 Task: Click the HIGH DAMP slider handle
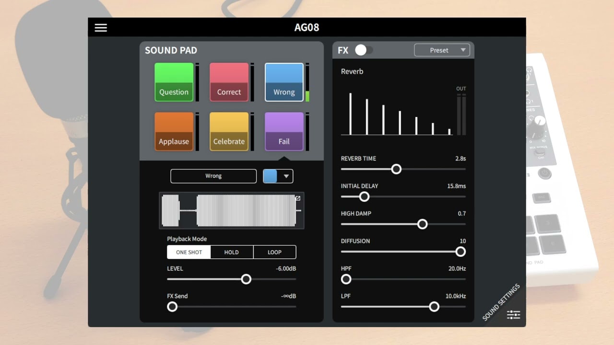pos(422,224)
